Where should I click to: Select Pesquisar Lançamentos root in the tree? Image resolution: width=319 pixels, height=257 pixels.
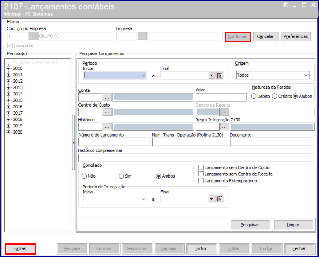(35, 62)
